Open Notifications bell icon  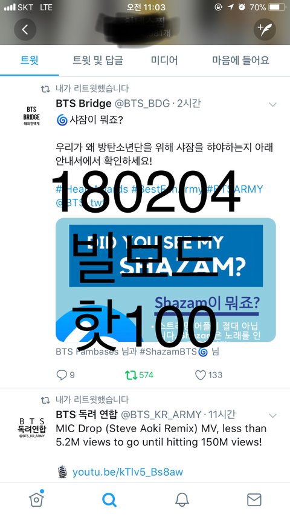(x=182, y=500)
